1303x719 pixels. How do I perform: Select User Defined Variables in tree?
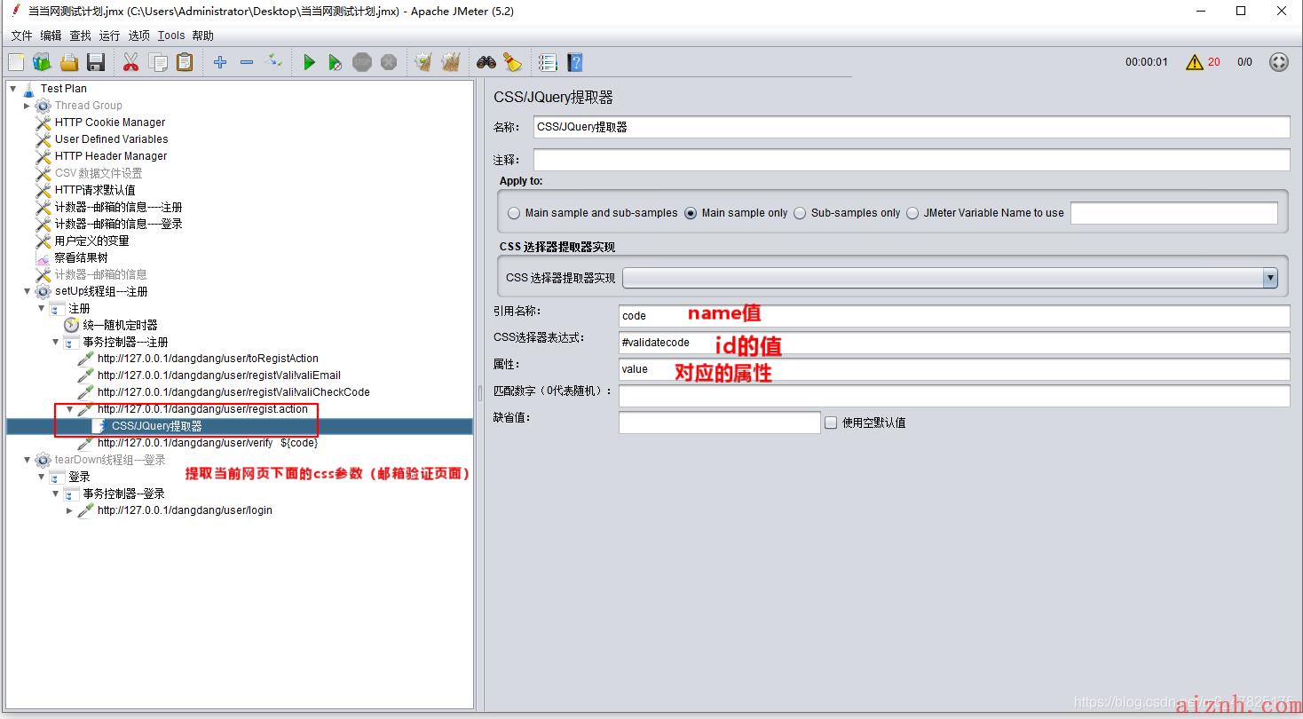click(x=111, y=139)
